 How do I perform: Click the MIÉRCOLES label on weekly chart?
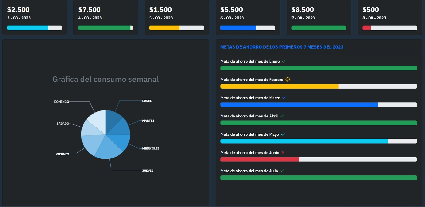[x=151, y=148]
